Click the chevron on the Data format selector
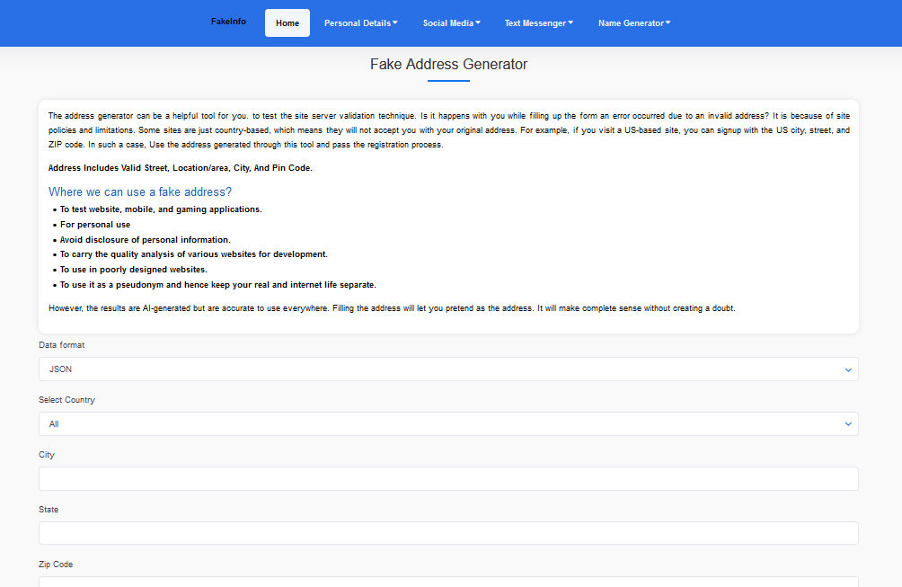902x587 pixels. [847, 369]
